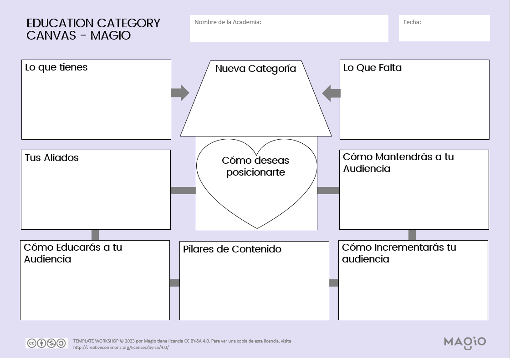Click the Nombre de la Academia field

point(289,28)
